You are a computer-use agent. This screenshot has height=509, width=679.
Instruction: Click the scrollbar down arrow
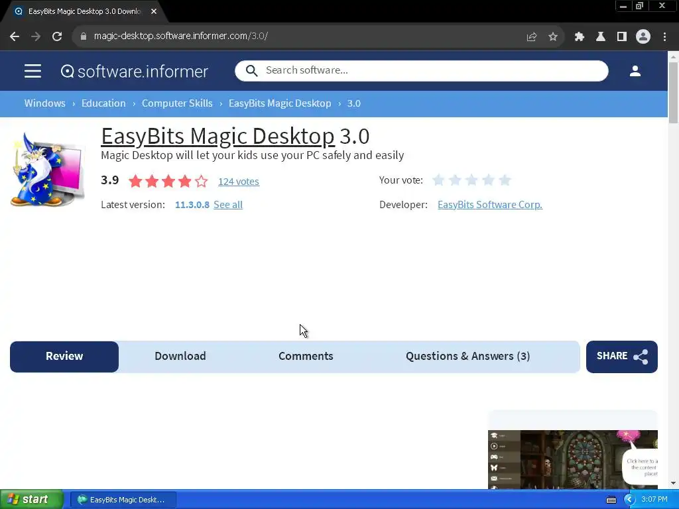pyautogui.click(x=673, y=483)
